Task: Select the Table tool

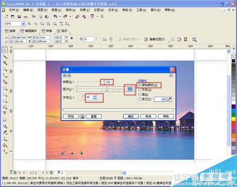Action: pyautogui.click(x=5, y=120)
